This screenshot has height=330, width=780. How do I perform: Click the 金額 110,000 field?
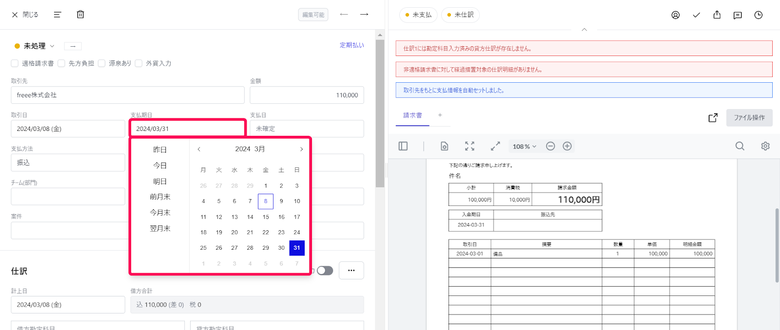307,95
